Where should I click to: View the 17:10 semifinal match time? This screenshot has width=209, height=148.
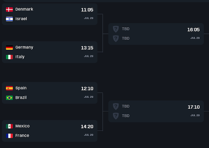coord(194,107)
